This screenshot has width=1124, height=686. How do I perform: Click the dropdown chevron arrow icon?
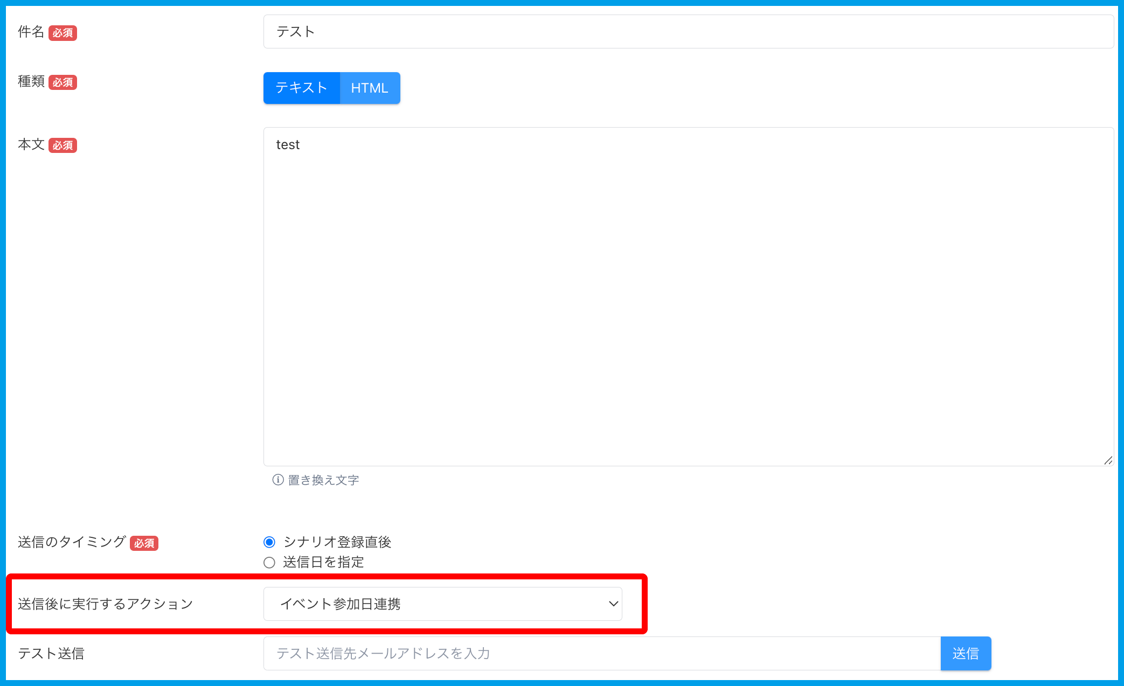click(x=613, y=604)
